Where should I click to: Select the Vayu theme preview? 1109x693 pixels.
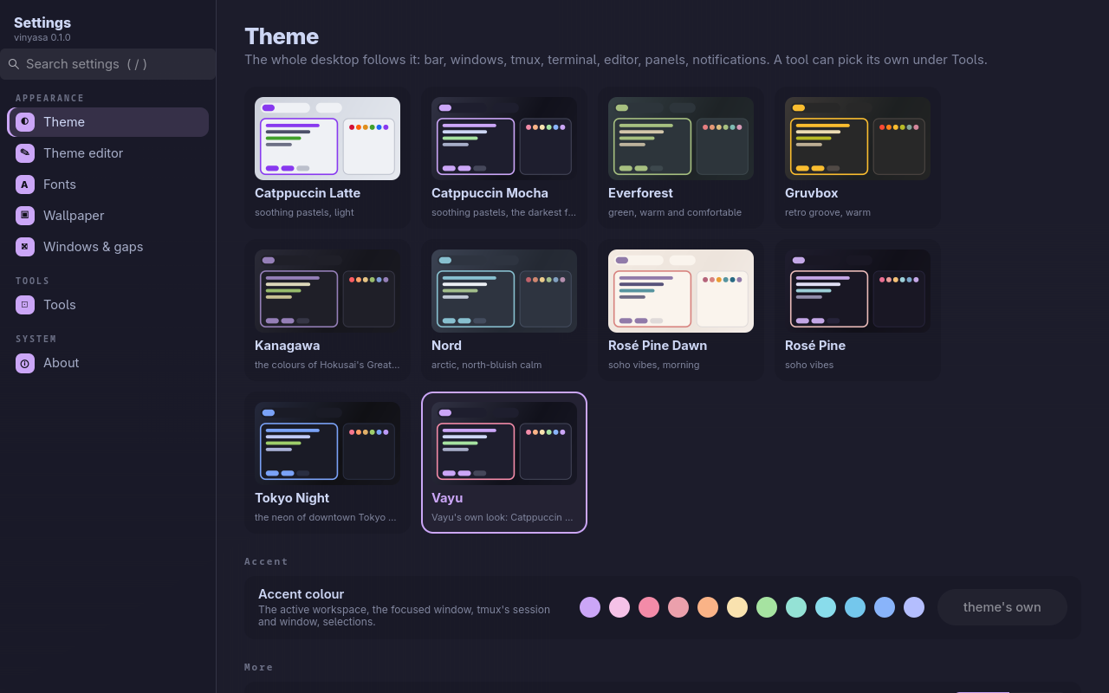click(504, 444)
